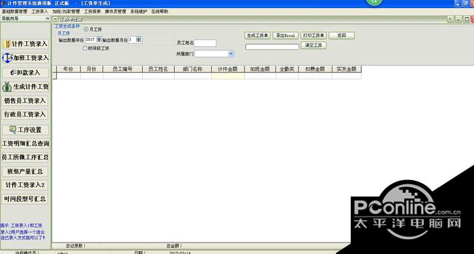Click the 部门名称 column header

tap(193, 69)
